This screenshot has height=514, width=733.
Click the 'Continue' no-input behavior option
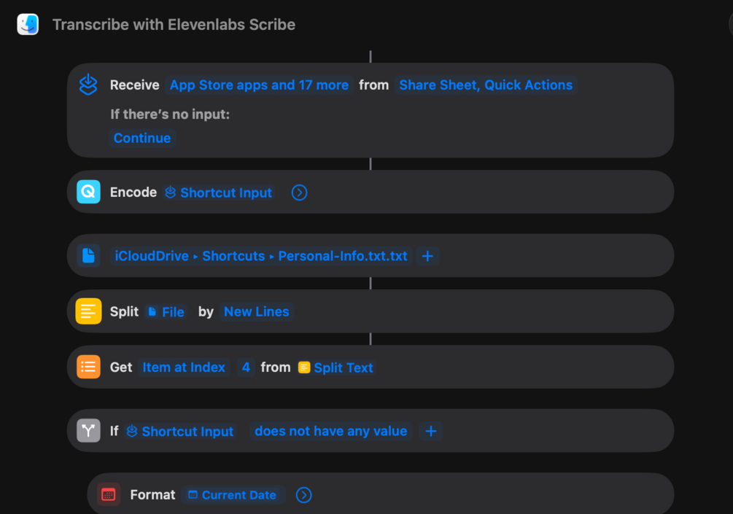click(142, 138)
